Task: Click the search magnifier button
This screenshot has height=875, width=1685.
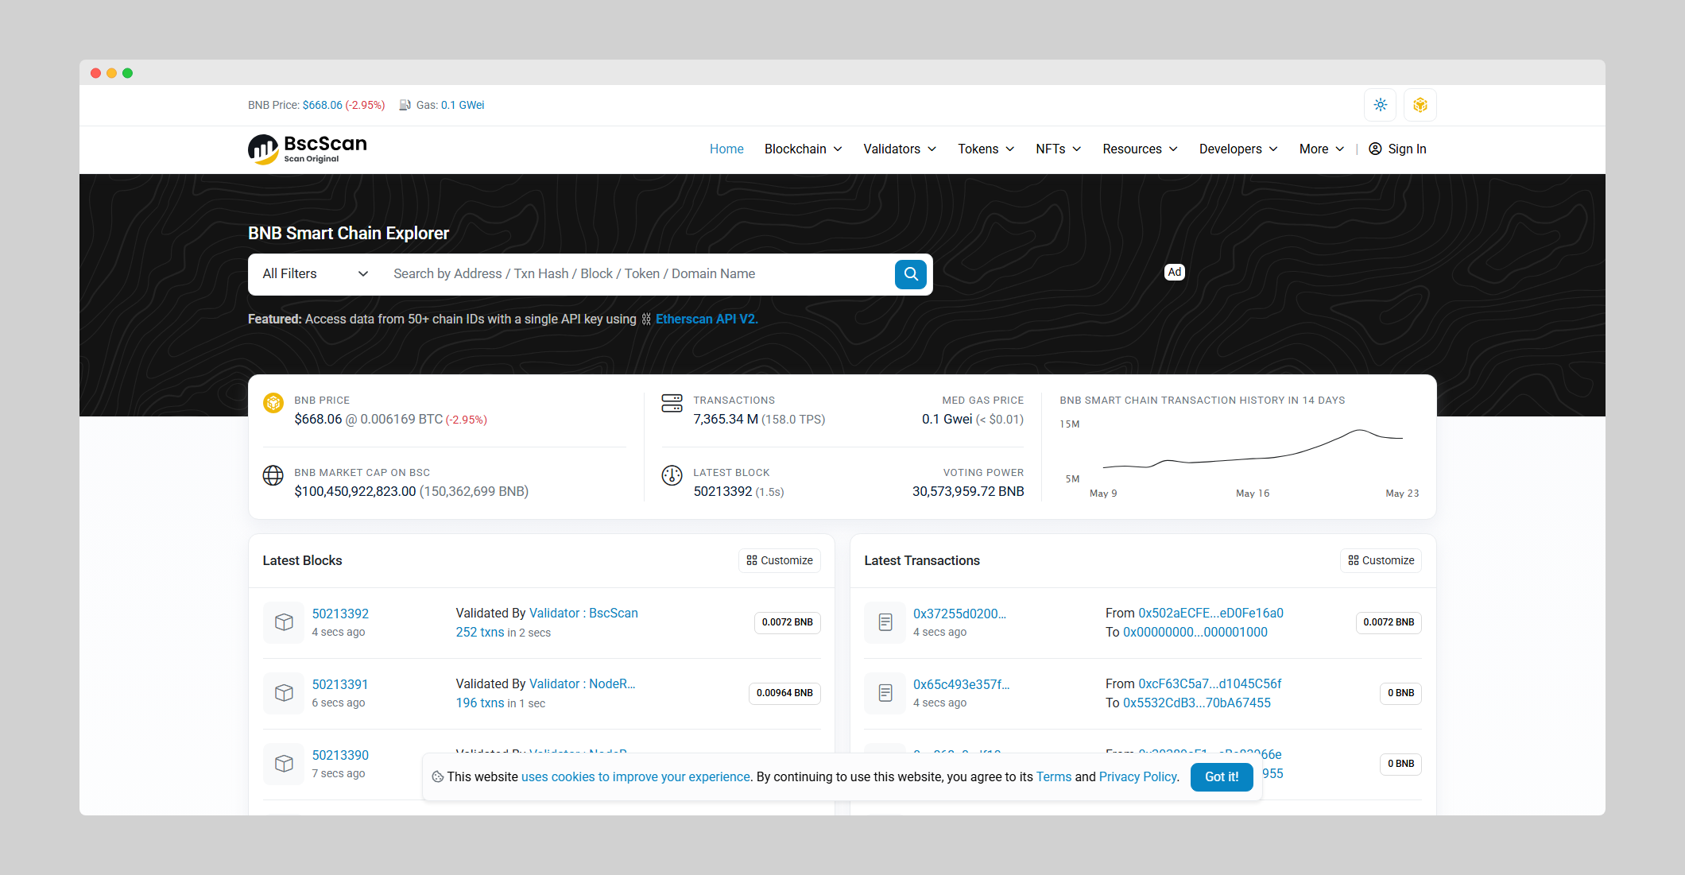Action: 911,274
